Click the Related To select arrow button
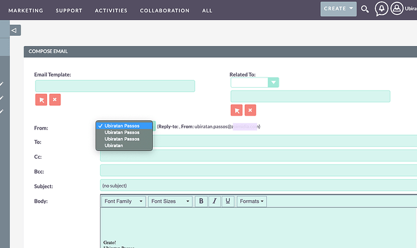 point(236,110)
